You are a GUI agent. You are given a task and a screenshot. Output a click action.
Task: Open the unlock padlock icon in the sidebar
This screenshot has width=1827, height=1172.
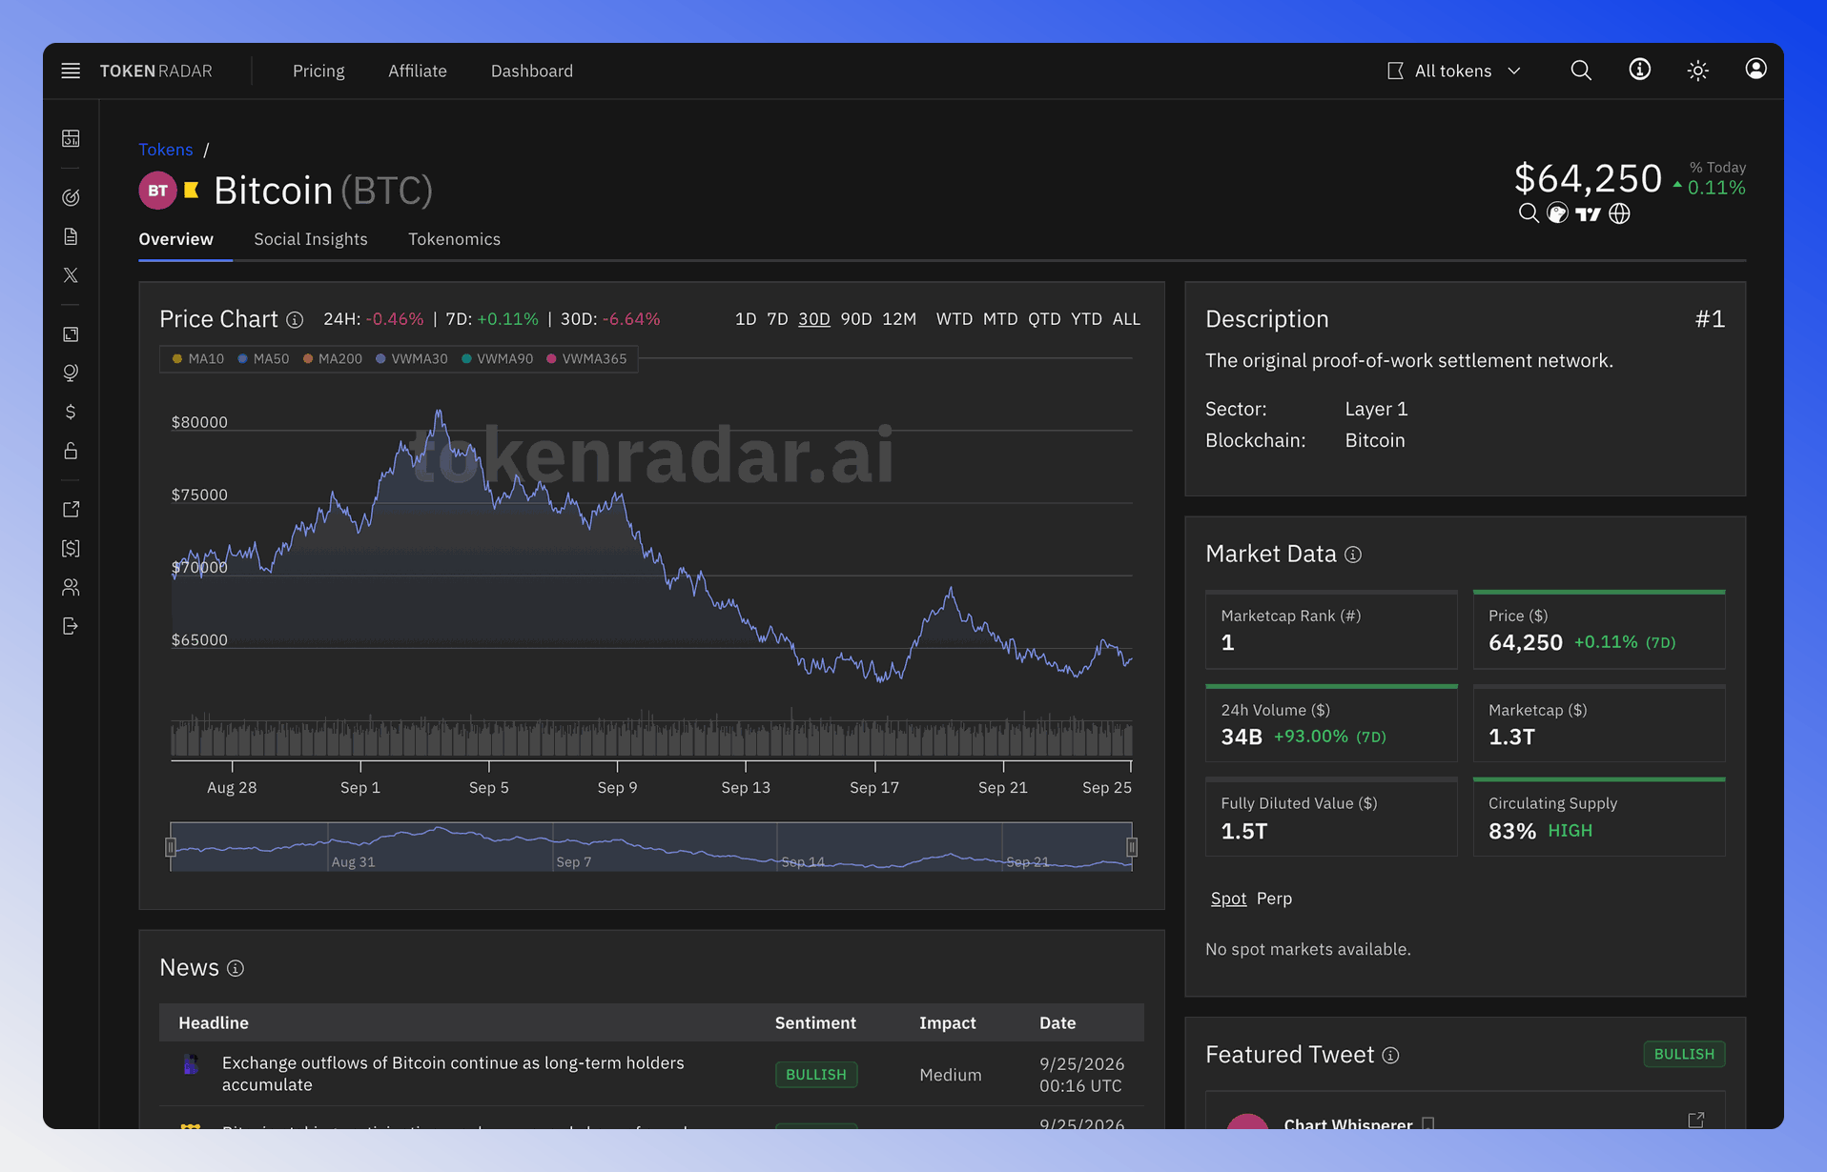(71, 451)
